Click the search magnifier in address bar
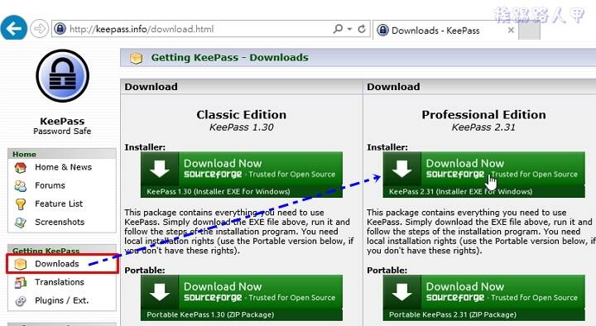The image size is (596, 326). [x=338, y=29]
